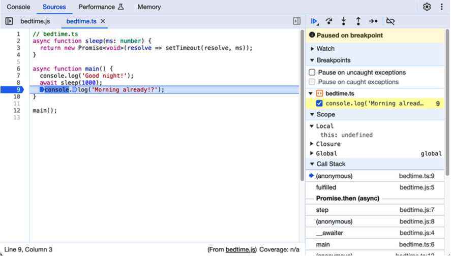The height and width of the screenshot is (258, 451).
Task: Collapse the Breakpoints section
Action: pos(312,60)
